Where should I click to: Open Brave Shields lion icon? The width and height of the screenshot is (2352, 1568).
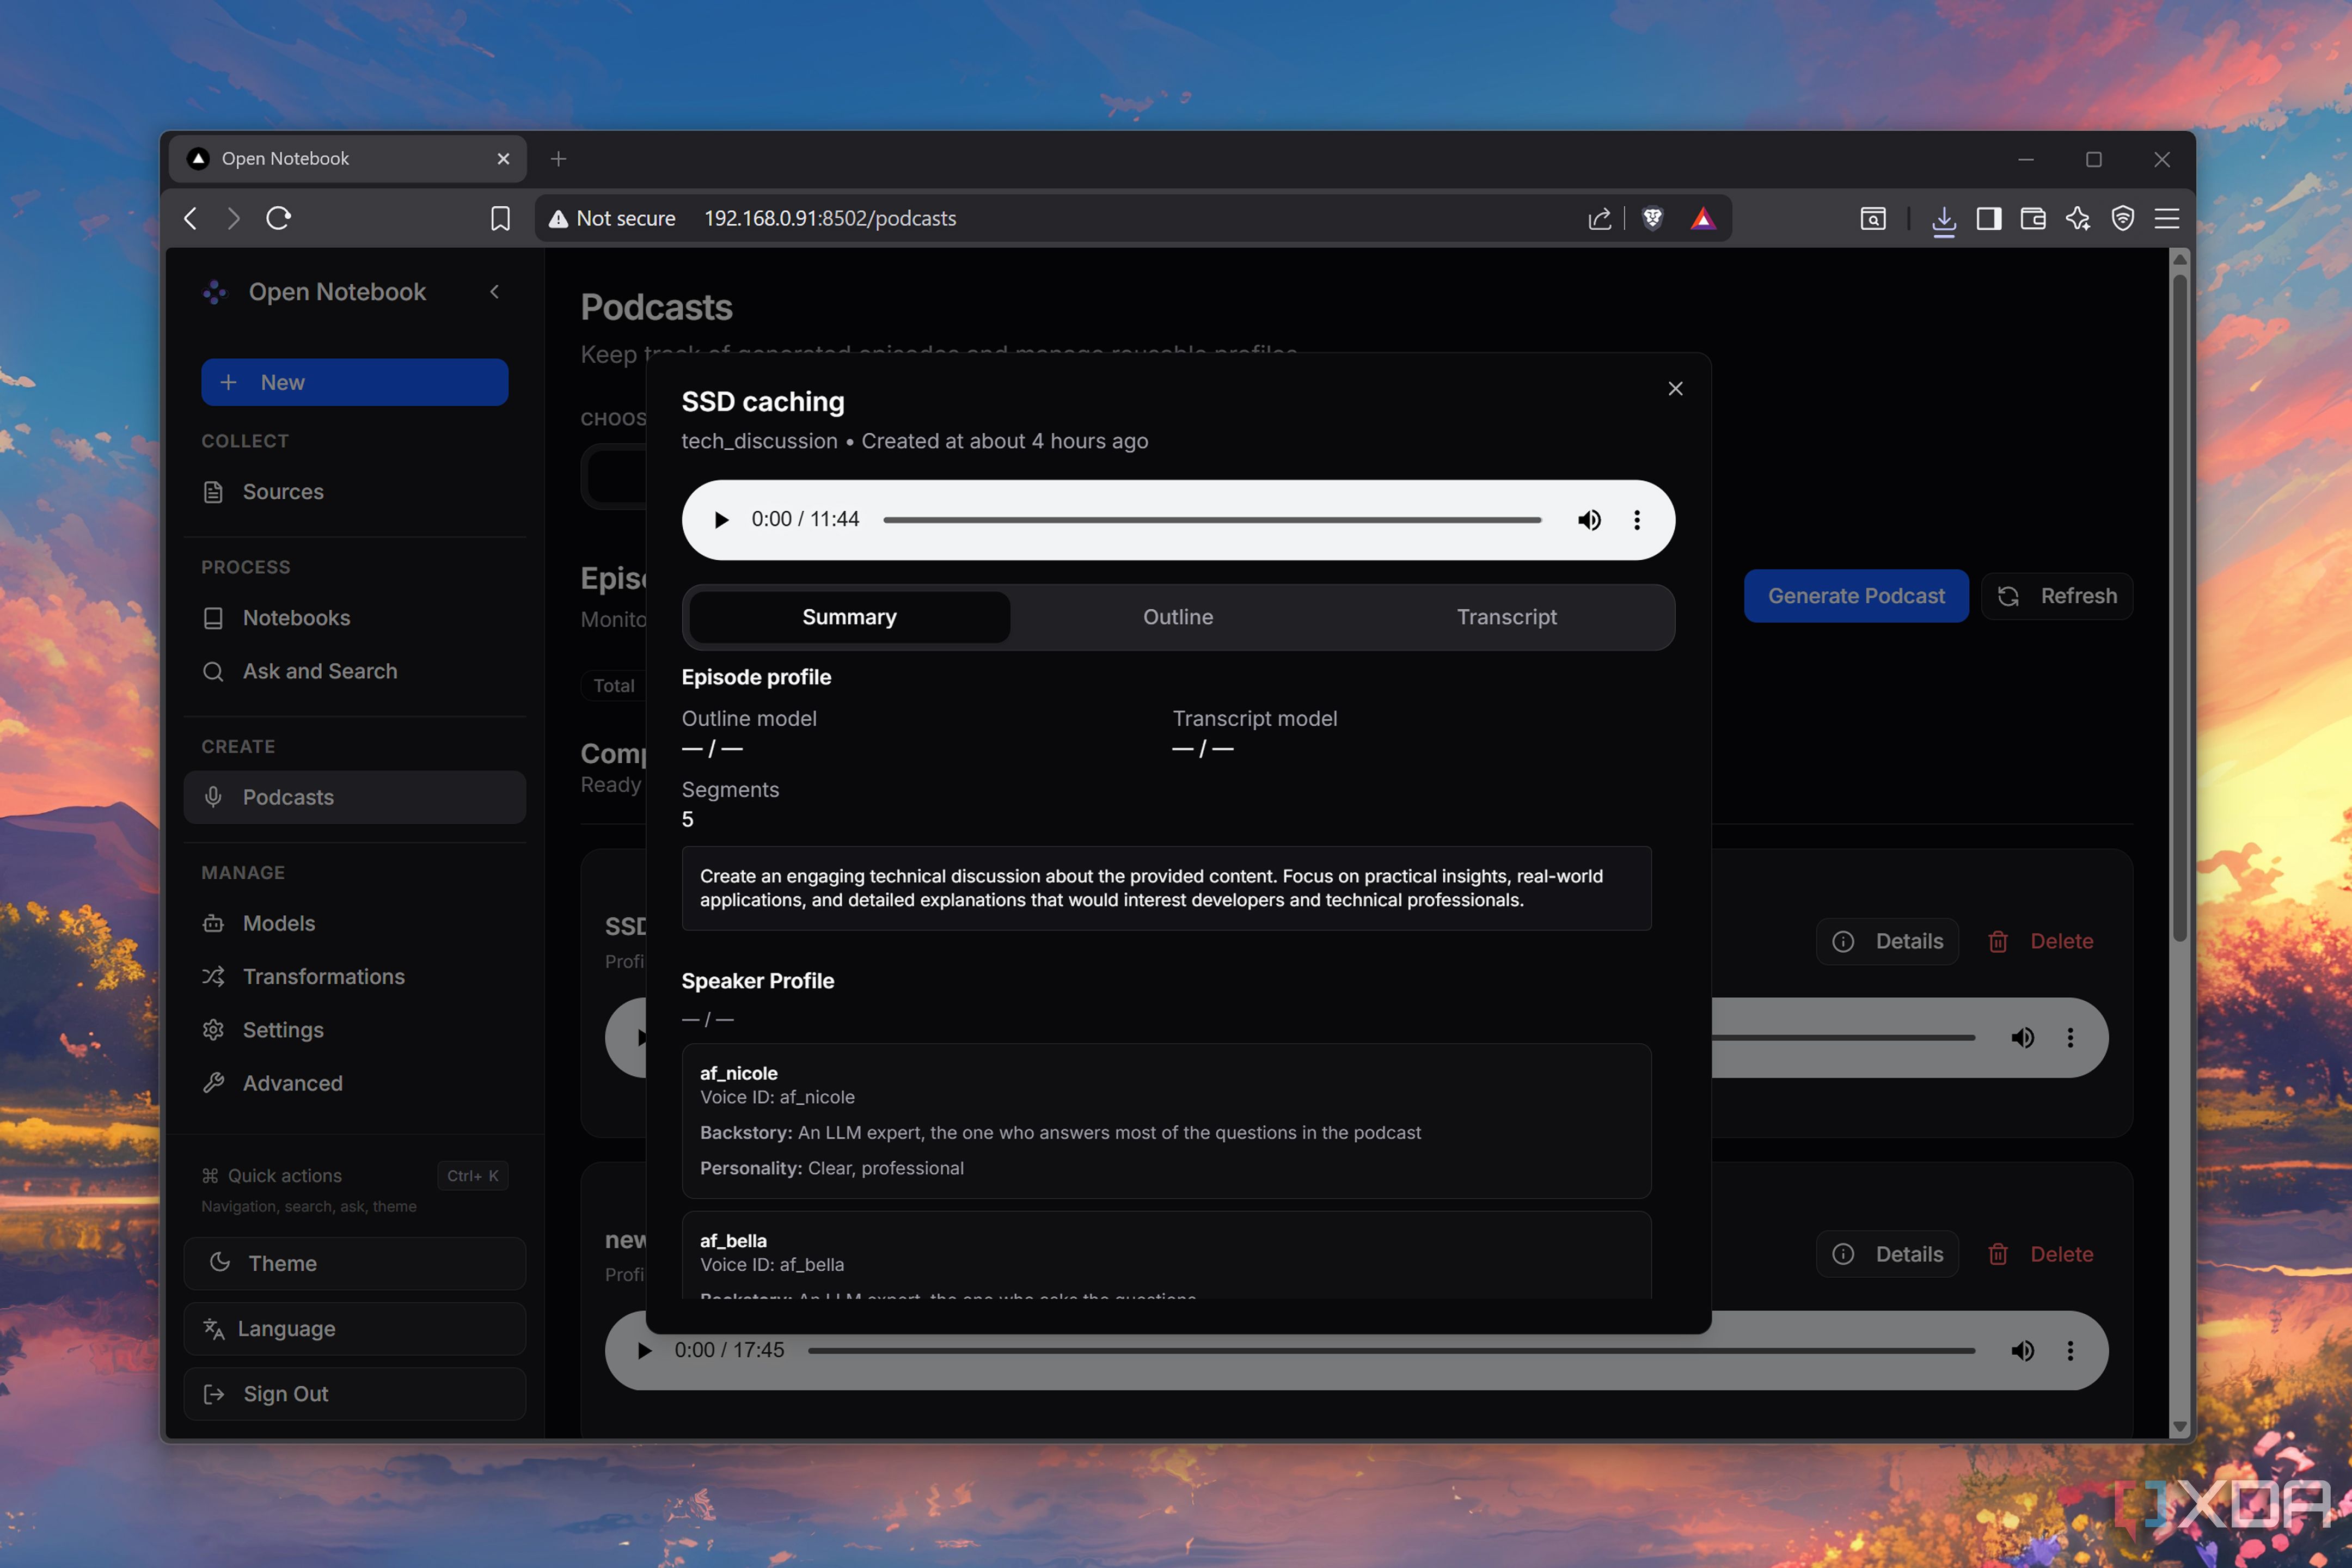[1652, 218]
